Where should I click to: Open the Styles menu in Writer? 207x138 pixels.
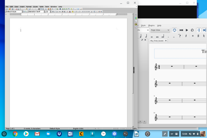[35, 6]
